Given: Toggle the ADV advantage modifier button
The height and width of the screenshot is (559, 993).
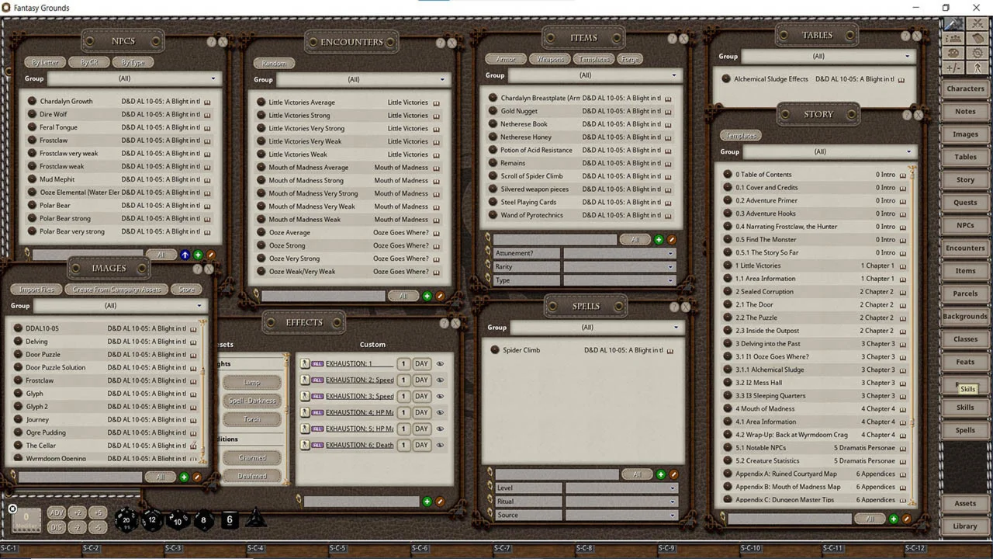Looking at the screenshot, I should pos(56,513).
